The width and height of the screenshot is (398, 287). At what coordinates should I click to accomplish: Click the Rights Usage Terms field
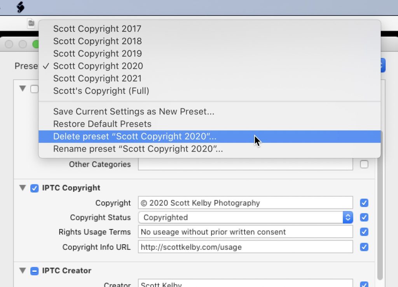pyautogui.click(x=246, y=232)
